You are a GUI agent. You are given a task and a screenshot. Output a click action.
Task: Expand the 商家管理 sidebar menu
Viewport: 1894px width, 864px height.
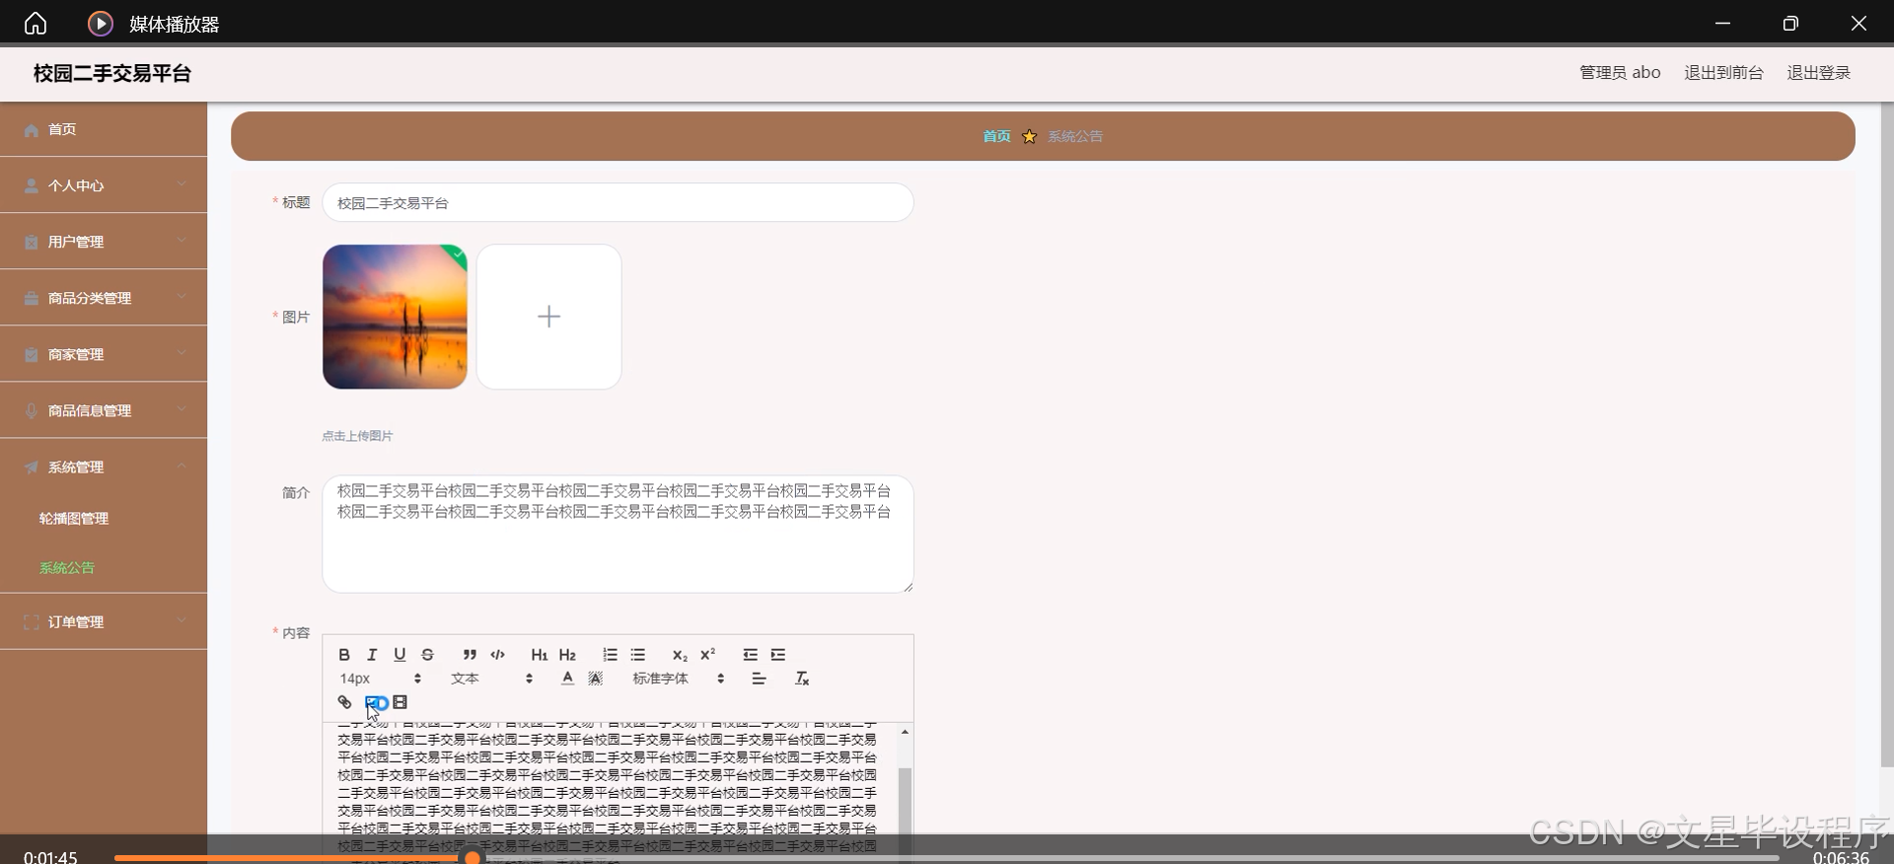pyautogui.click(x=104, y=354)
